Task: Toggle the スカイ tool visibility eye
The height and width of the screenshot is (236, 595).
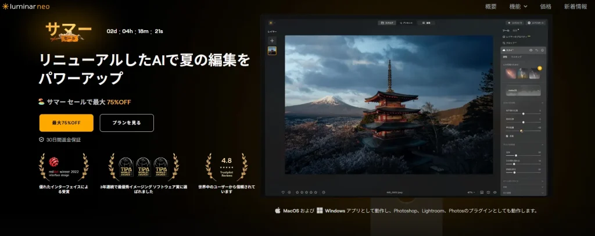Action: 531,50
